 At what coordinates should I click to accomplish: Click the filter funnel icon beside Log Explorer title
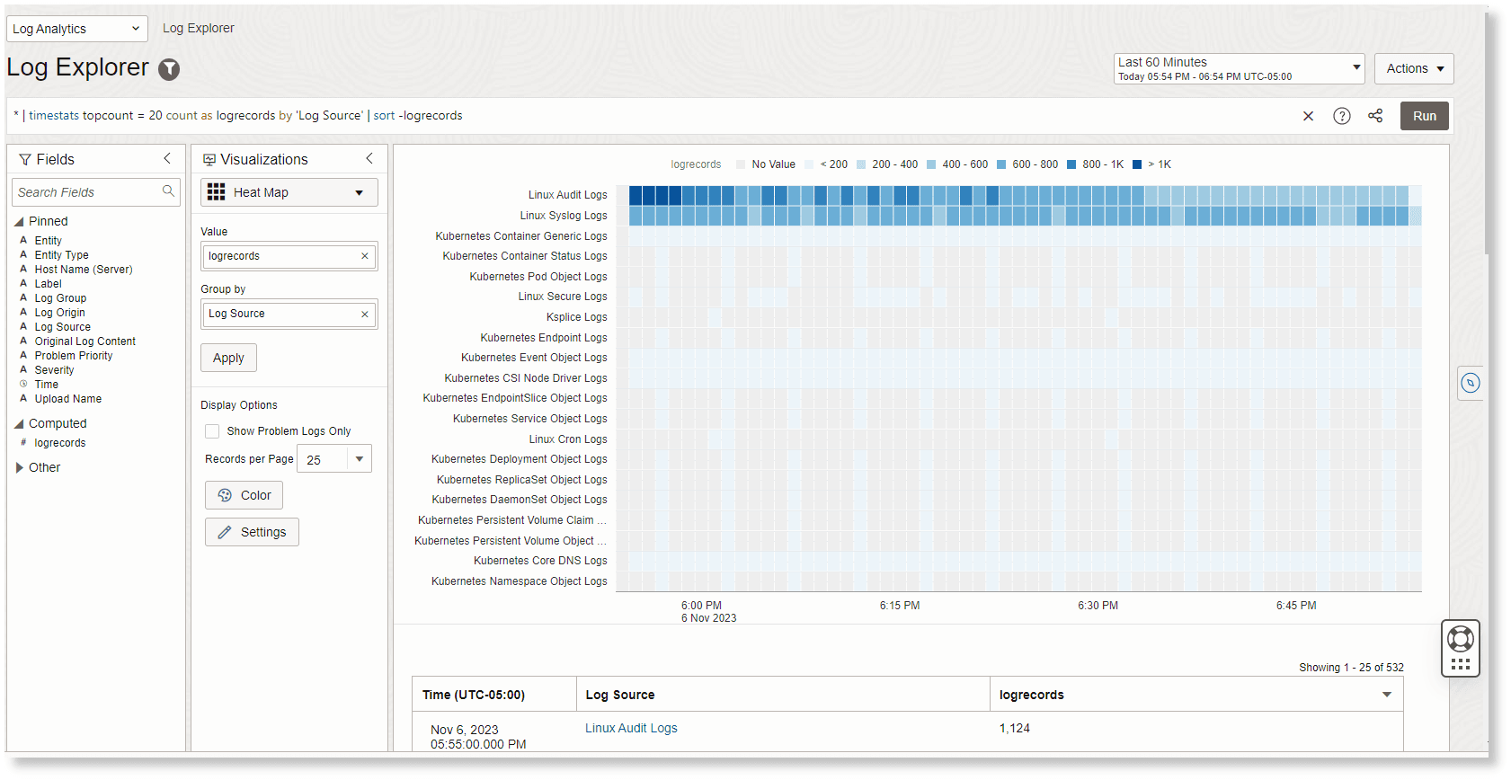[169, 69]
